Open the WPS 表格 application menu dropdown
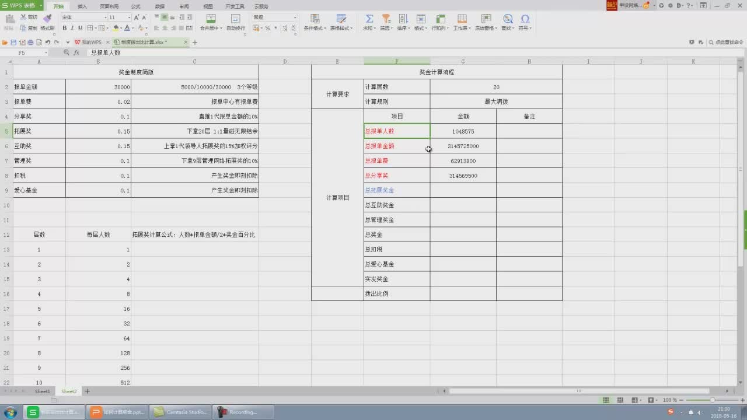The height and width of the screenshot is (420, 747). [x=41, y=6]
